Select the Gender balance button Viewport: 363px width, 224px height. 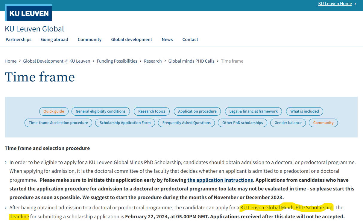288,123
